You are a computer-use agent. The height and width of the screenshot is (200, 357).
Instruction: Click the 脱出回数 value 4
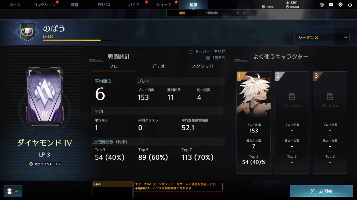199,97
